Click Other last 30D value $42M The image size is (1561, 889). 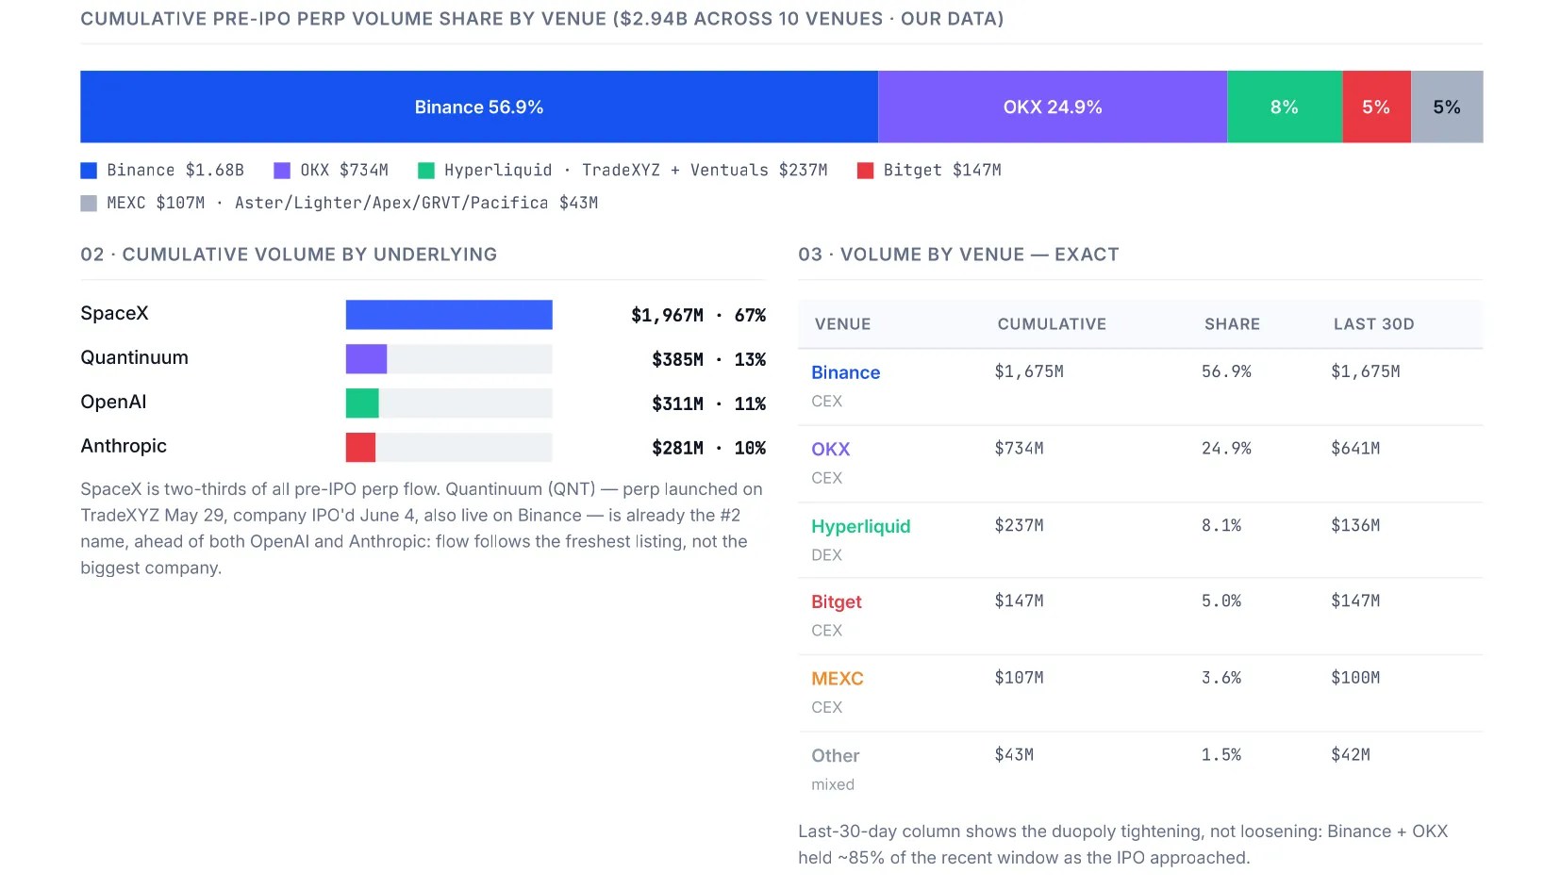point(1351,754)
